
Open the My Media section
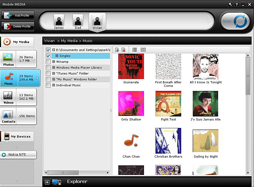(17, 42)
